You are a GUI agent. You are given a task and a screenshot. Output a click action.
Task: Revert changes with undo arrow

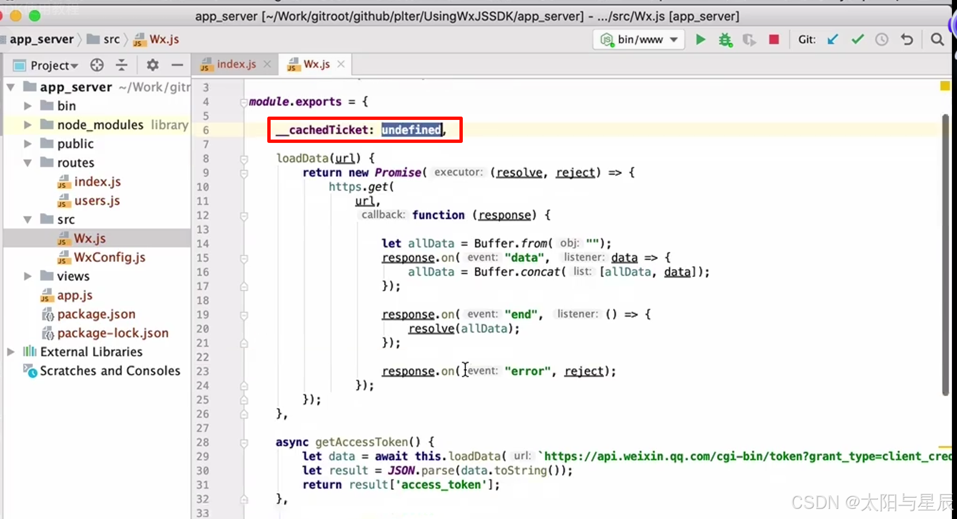pyautogui.click(x=907, y=39)
